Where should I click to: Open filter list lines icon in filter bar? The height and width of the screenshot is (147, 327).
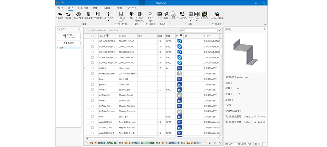[x=210, y=143]
